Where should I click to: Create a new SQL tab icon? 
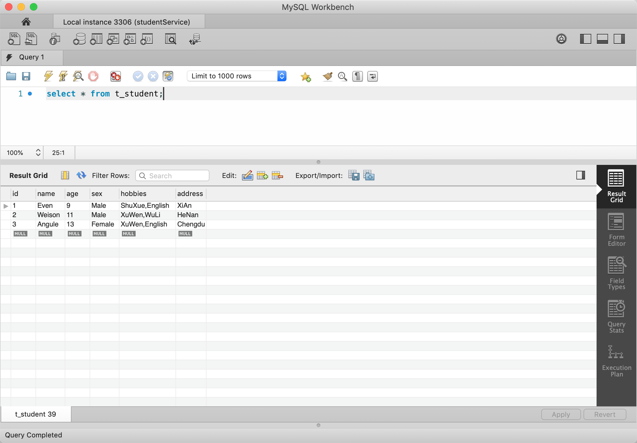(x=14, y=39)
